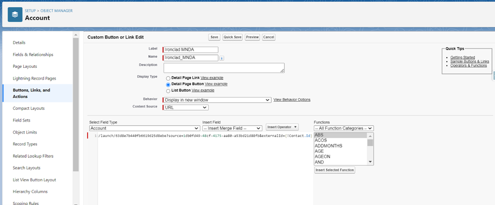This screenshot has width=495, height=205.
Task: Click the Name field info icon
Action: pyautogui.click(x=222, y=58)
